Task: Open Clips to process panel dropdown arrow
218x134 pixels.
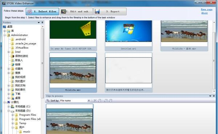Action: click(x=210, y=96)
